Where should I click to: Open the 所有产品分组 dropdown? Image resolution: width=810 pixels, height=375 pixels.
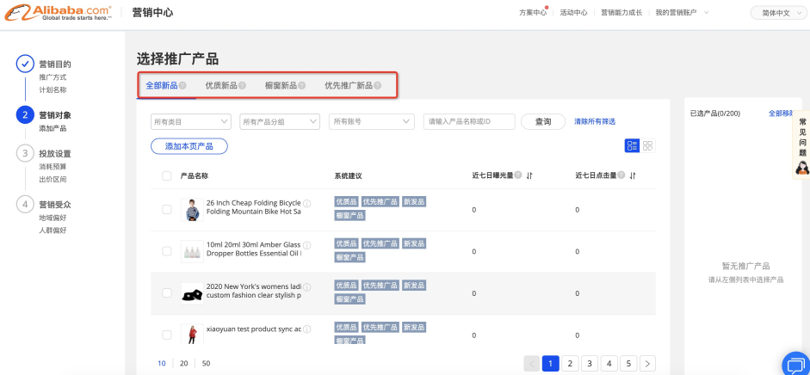280,122
